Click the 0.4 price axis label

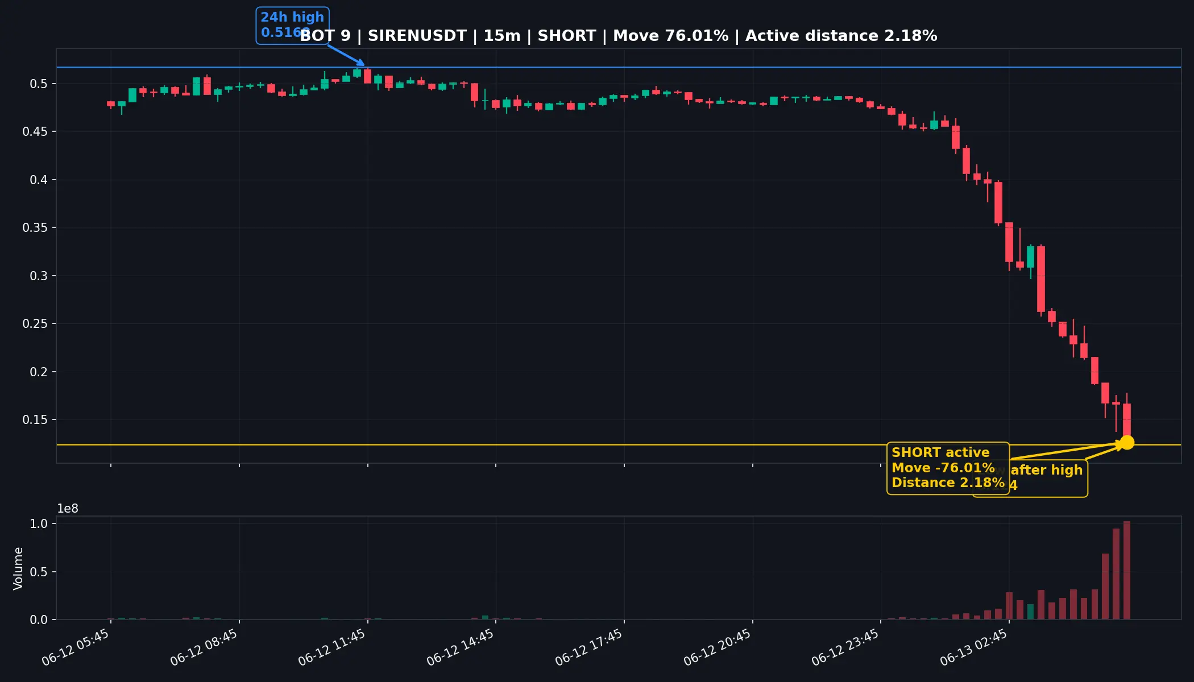coord(39,180)
